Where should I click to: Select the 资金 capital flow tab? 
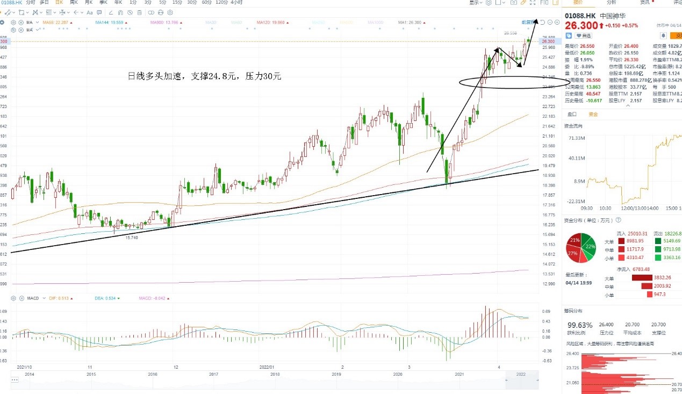(593, 114)
